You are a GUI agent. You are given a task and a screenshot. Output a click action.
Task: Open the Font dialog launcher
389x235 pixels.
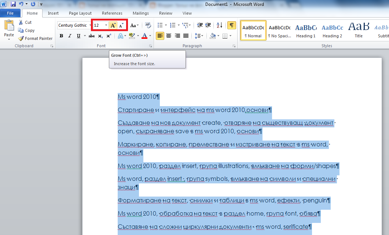(x=150, y=46)
